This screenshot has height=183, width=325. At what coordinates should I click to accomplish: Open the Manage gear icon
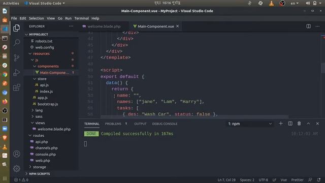click(17, 168)
